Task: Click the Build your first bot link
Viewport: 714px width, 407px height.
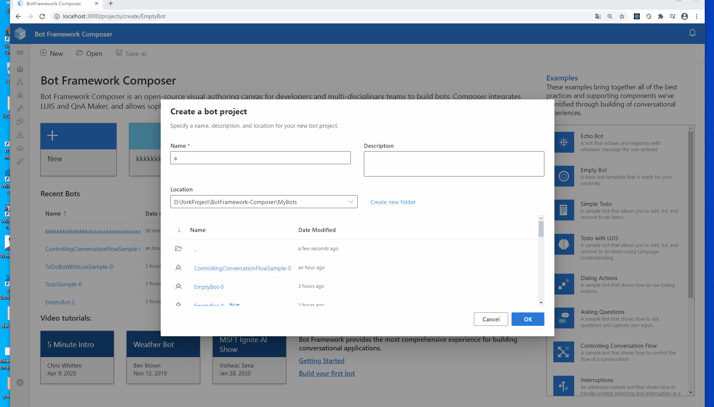Action: 327,373
